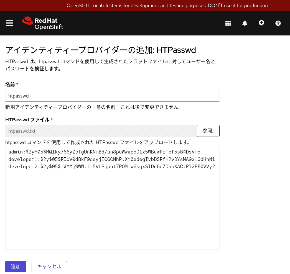
Task: Click the キャンセル button
Action: pos(49,267)
